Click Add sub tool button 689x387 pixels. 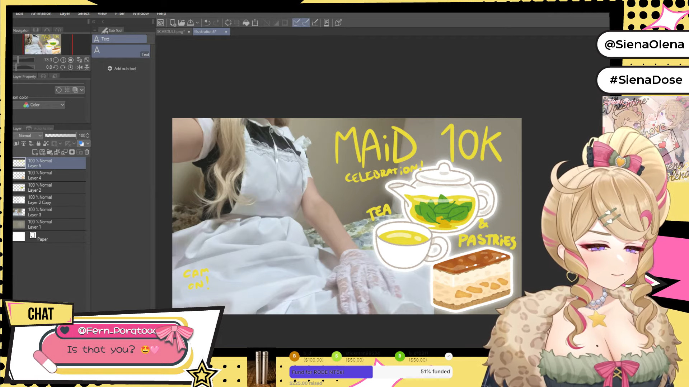(x=122, y=69)
